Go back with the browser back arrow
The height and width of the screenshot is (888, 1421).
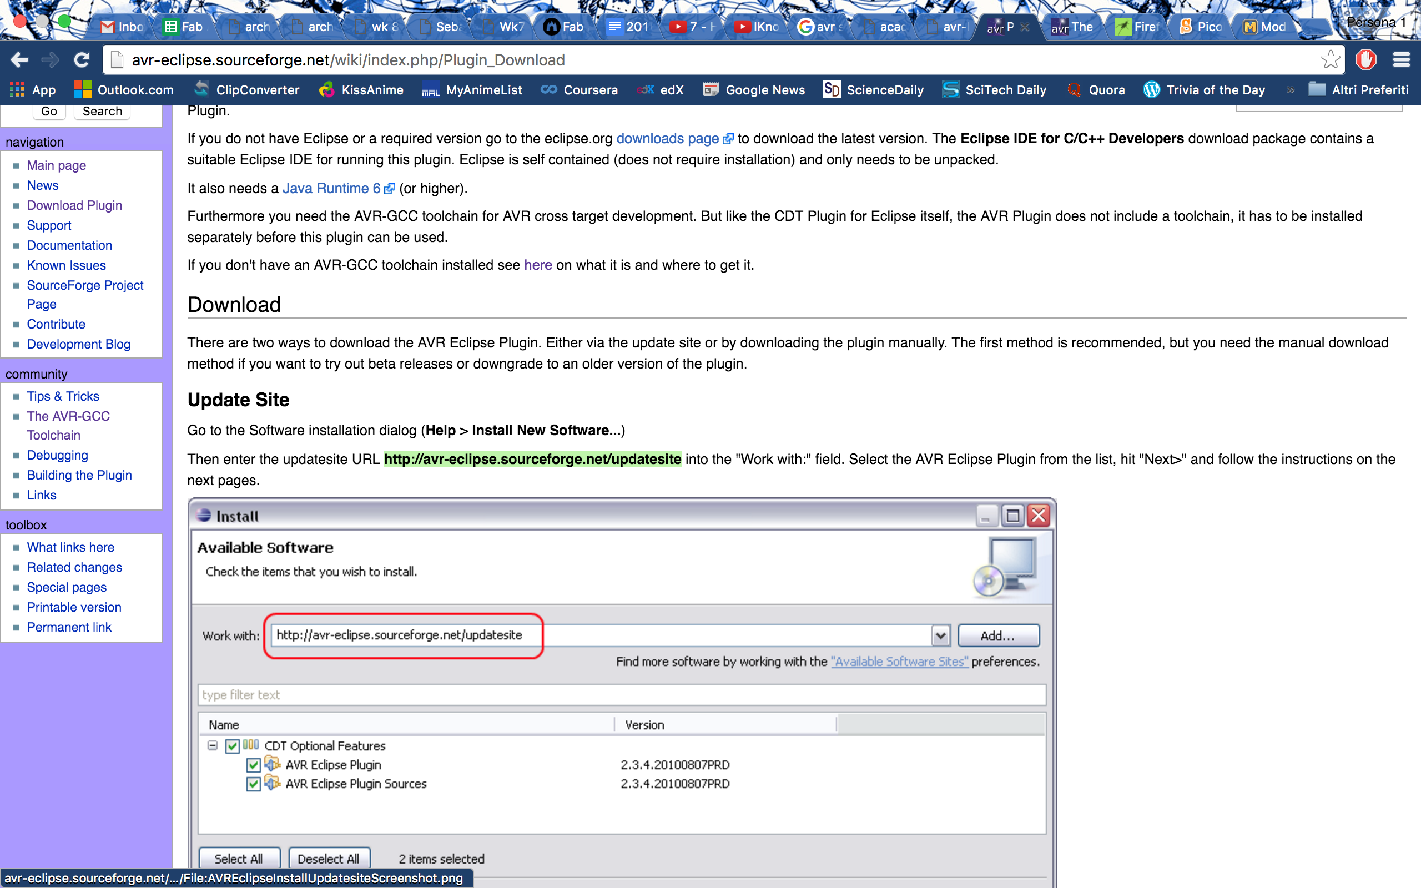coord(19,60)
